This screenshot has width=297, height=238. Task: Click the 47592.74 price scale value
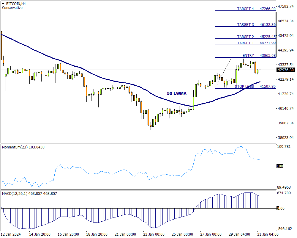(285, 7)
